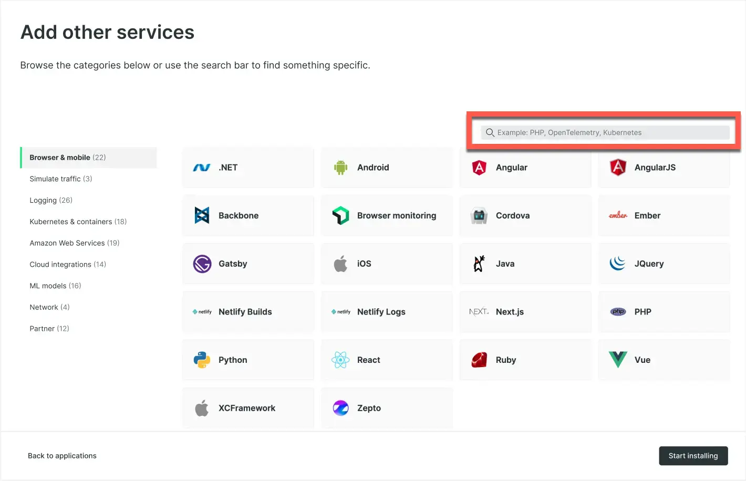Viewport: 746px width, 481px height.
Task: Go Back to applications
Action: (62, 456)
